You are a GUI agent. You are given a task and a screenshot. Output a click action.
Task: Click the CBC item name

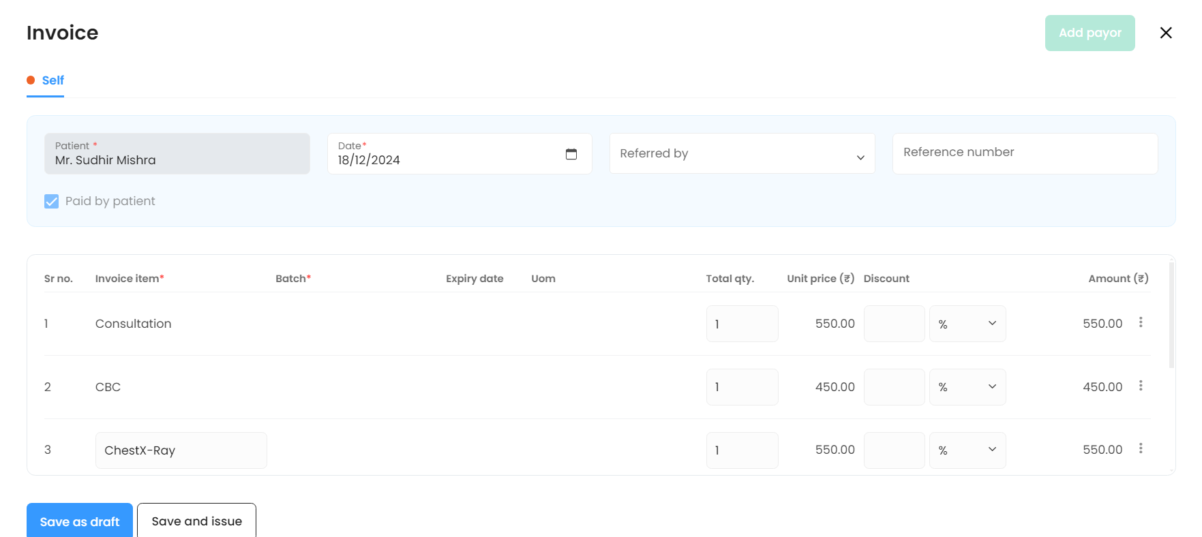(108, 387)
